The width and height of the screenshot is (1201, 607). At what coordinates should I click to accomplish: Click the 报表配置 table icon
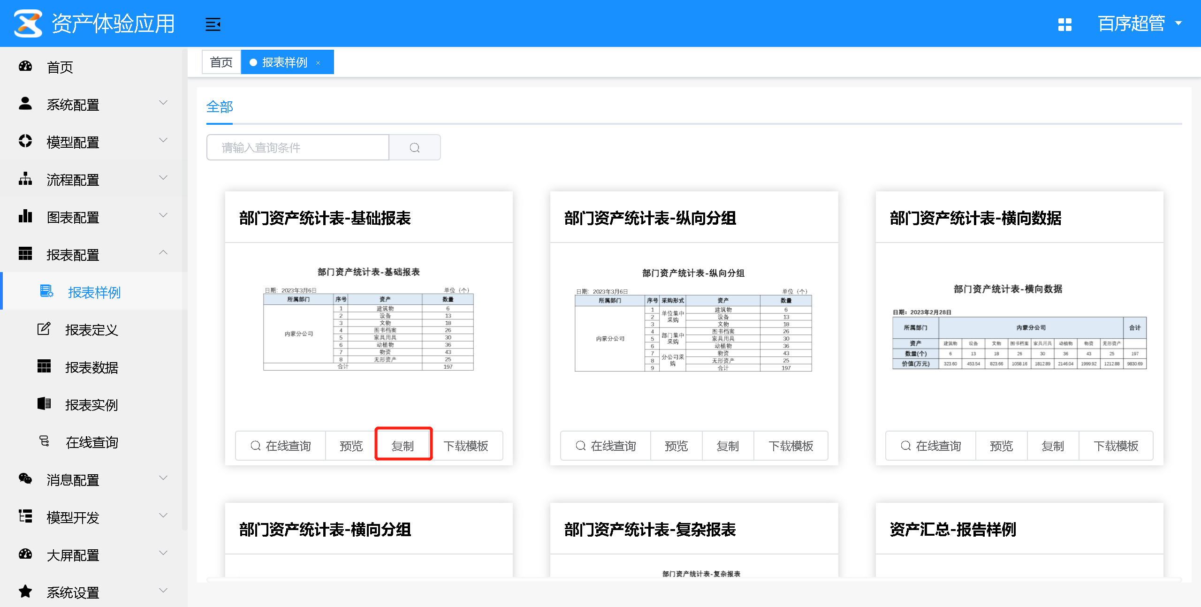[25, 254]
